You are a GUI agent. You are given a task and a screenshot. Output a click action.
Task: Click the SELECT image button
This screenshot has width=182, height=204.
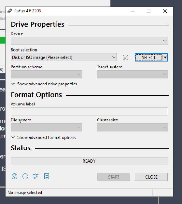[x=149, y=57]
